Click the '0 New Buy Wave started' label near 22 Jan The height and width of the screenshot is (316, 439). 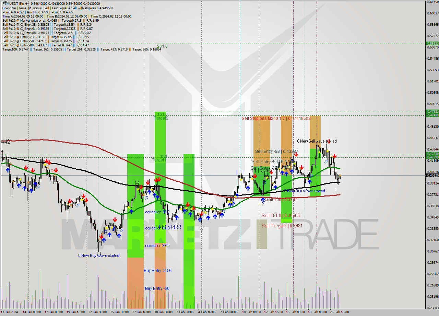click(99, 255)
